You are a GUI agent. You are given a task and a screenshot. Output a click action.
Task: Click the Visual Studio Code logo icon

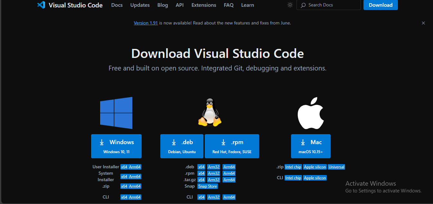[41, 5]
